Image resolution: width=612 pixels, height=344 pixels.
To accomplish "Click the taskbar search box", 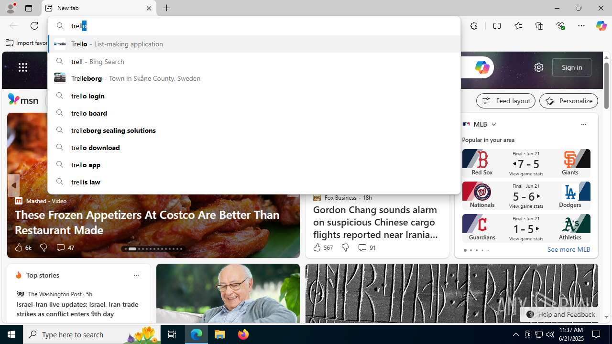I will (x=92, y=334).
